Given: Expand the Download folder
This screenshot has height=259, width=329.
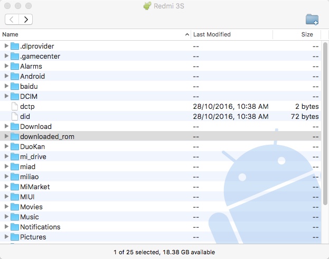Looking at the screenshot, I should [x=6, y=126].
